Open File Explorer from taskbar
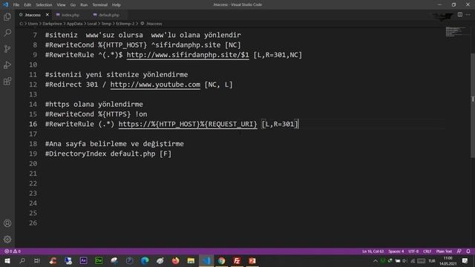Viewport: 475px width, 267px height. tap(191, 260)
